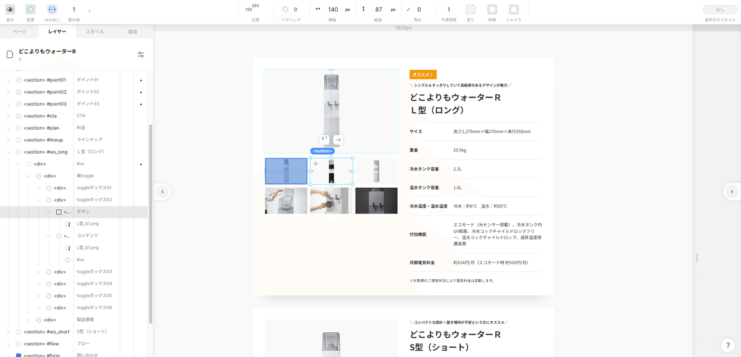Switch to the 追加 tab
Image resolution: width=741 pixels, height=357 pixels.
click(x=133, y=31)
